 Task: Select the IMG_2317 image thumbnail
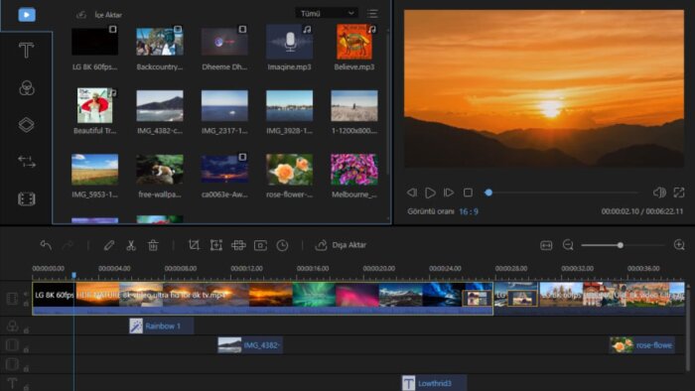coord(224,105)
